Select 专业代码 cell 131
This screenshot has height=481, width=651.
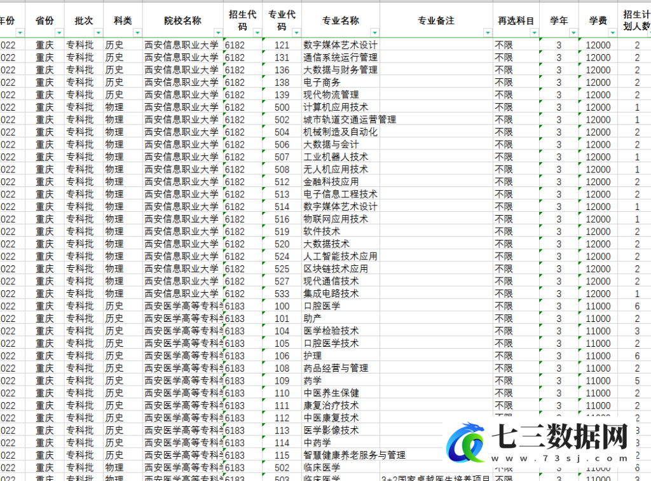[282, 57]
